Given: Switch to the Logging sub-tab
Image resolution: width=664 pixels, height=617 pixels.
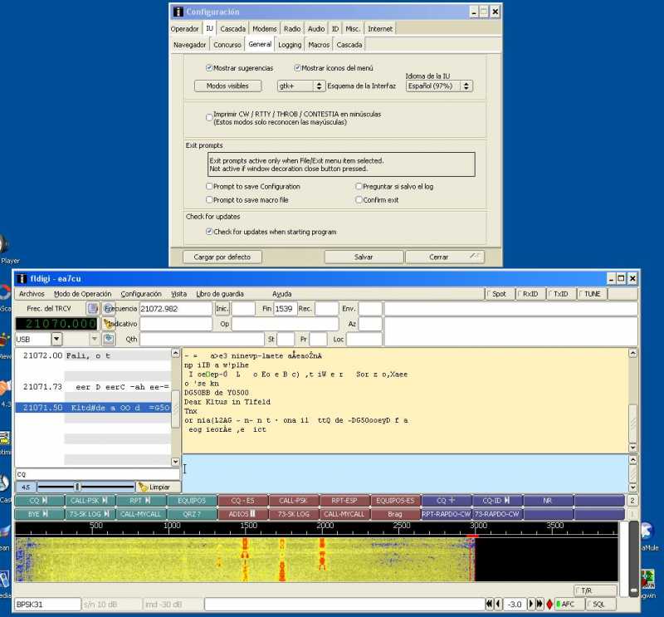Looking at the screenshot, I should point(290,45).
